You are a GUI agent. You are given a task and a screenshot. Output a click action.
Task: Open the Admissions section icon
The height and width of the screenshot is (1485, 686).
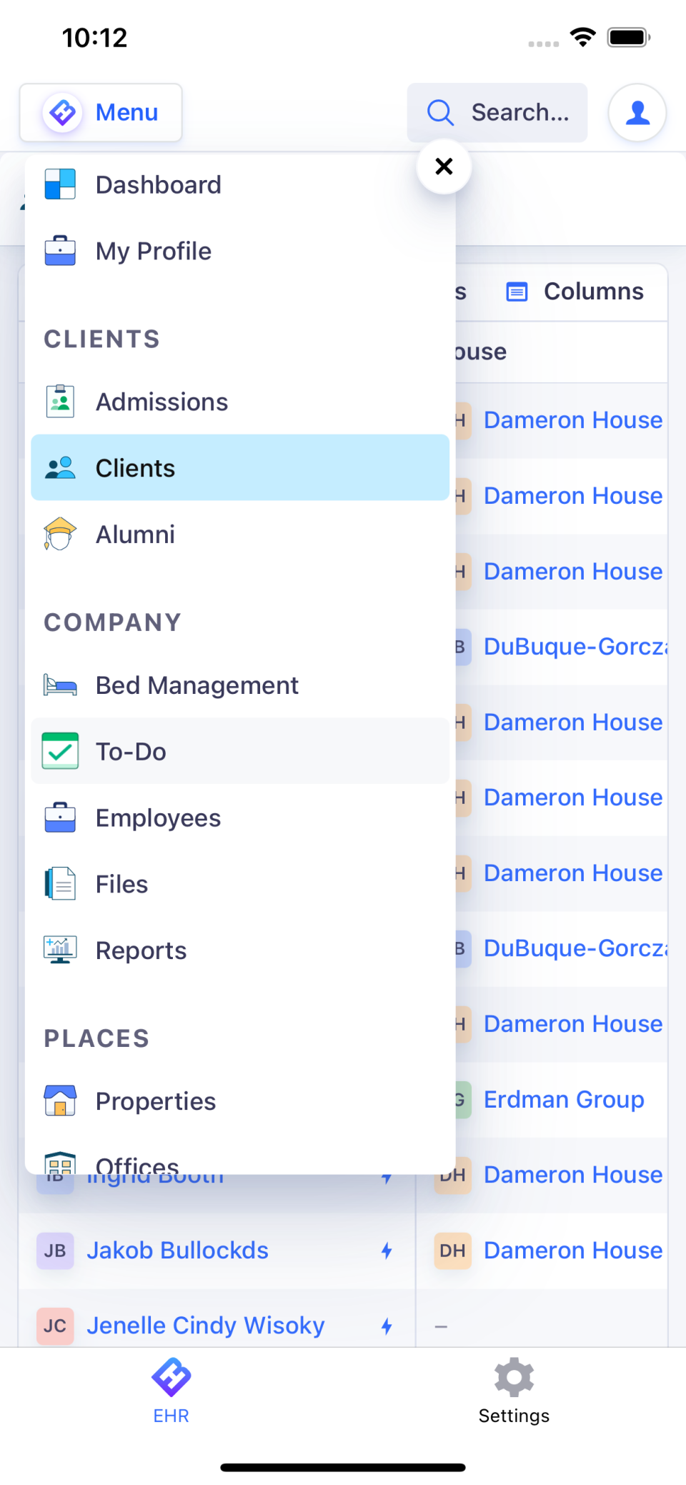60,401
